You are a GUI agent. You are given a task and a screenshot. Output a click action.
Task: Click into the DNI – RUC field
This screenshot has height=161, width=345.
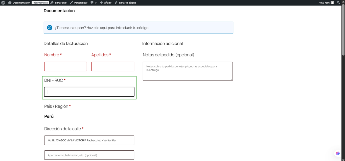[x=89, y=92]
